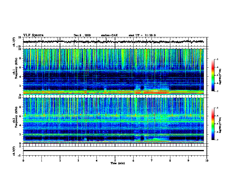
Task: Click time axis tick label "6"
Action: [x=134, y=161]
